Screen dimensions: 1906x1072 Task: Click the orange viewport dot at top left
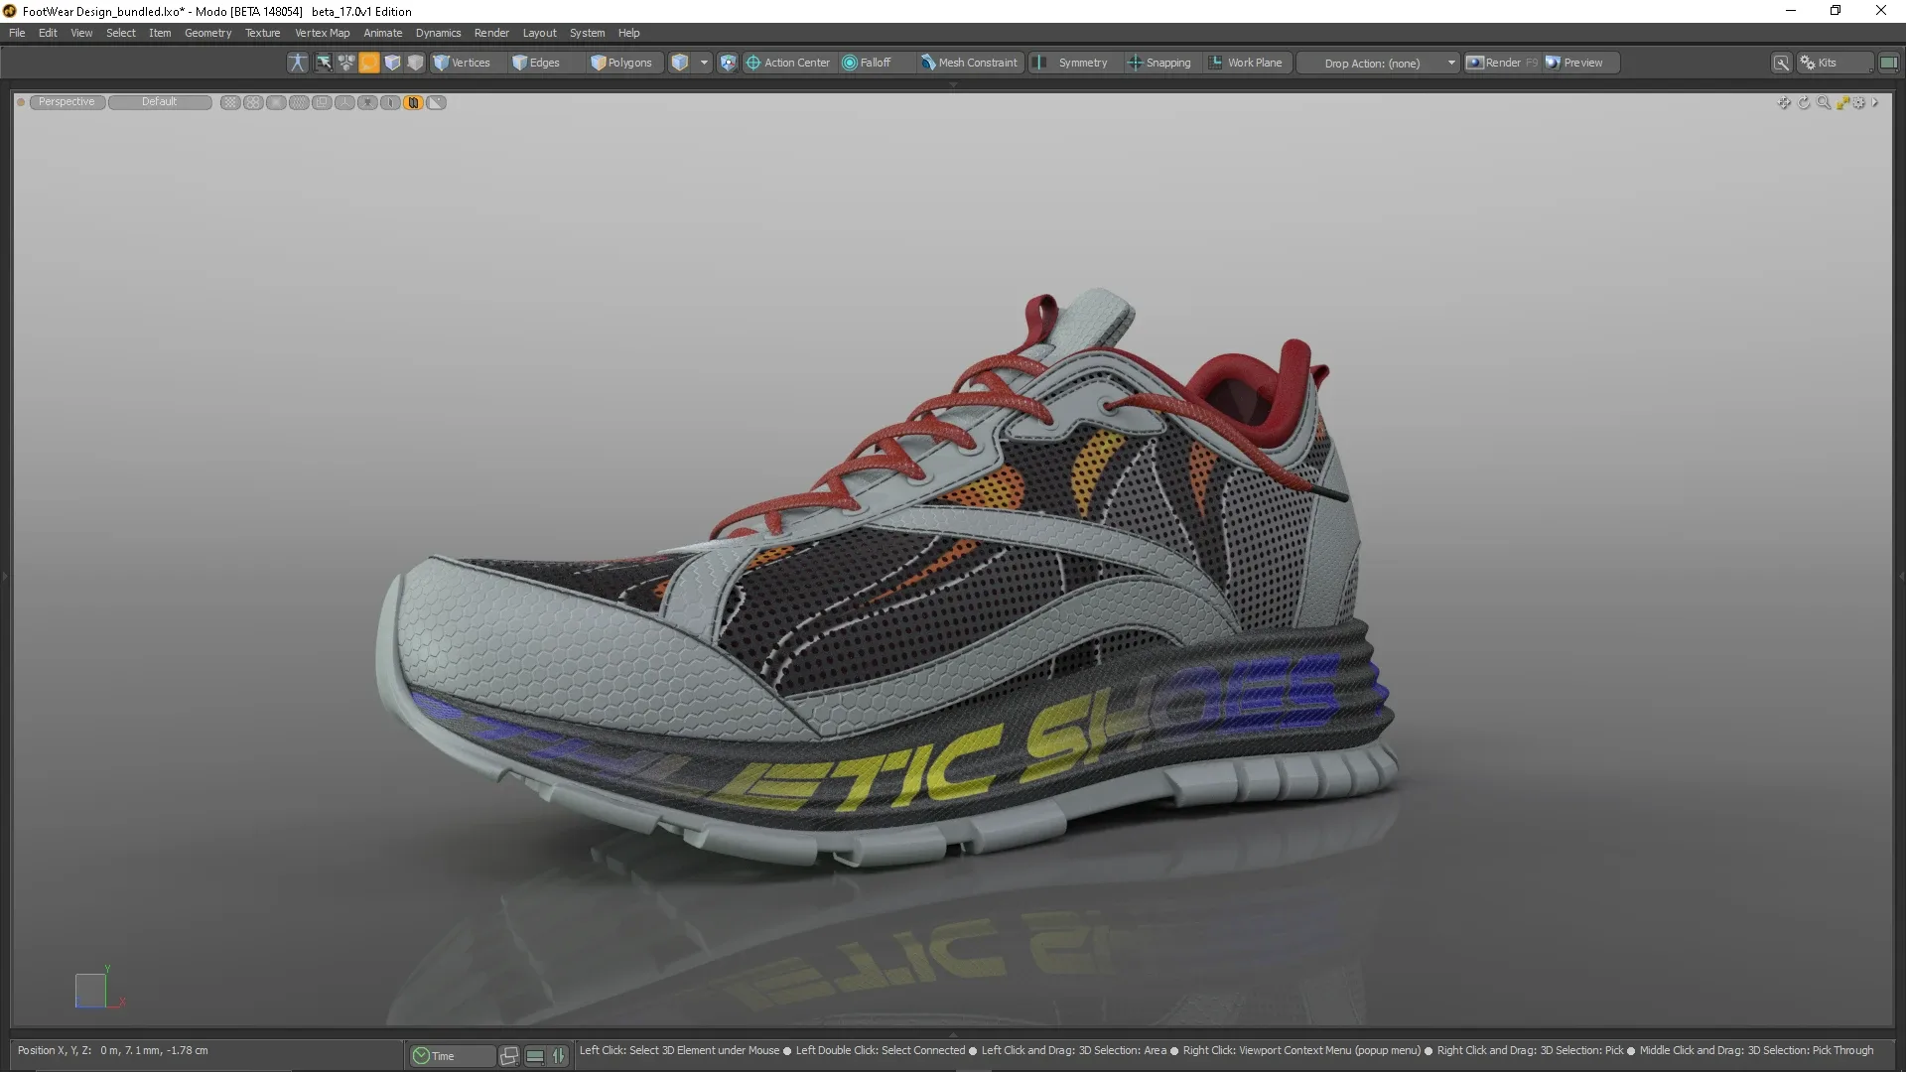pos(21,102)
